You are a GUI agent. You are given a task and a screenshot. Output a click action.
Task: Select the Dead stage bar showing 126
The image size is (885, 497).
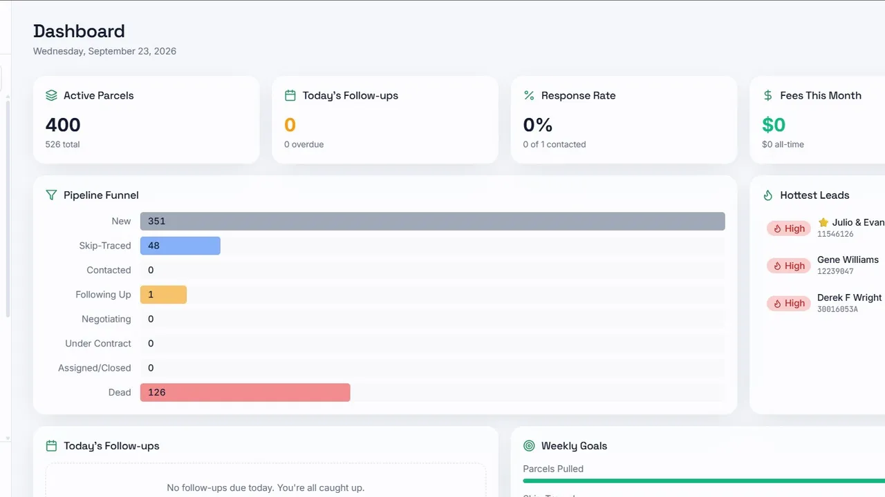point(245,393)
